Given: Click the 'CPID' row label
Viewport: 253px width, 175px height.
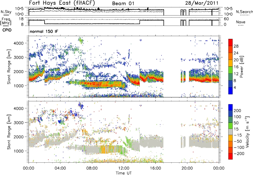Looking at the screenshot, I should pyautogui.click(x=7, y=30).
